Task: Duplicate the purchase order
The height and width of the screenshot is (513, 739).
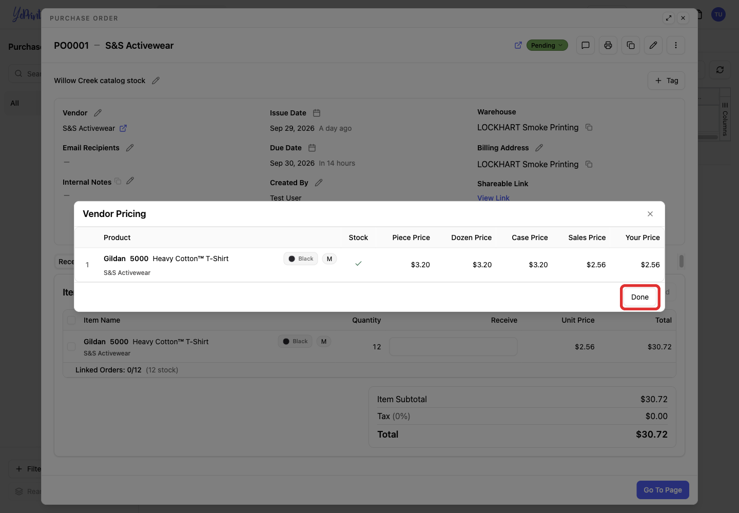Action: pyautogui.click(x=631, y=45)
